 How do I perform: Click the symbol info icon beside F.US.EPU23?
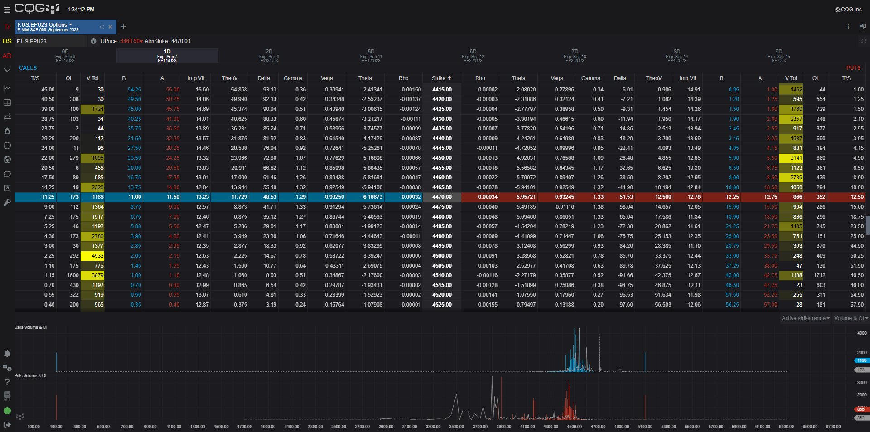pos(93,41)
